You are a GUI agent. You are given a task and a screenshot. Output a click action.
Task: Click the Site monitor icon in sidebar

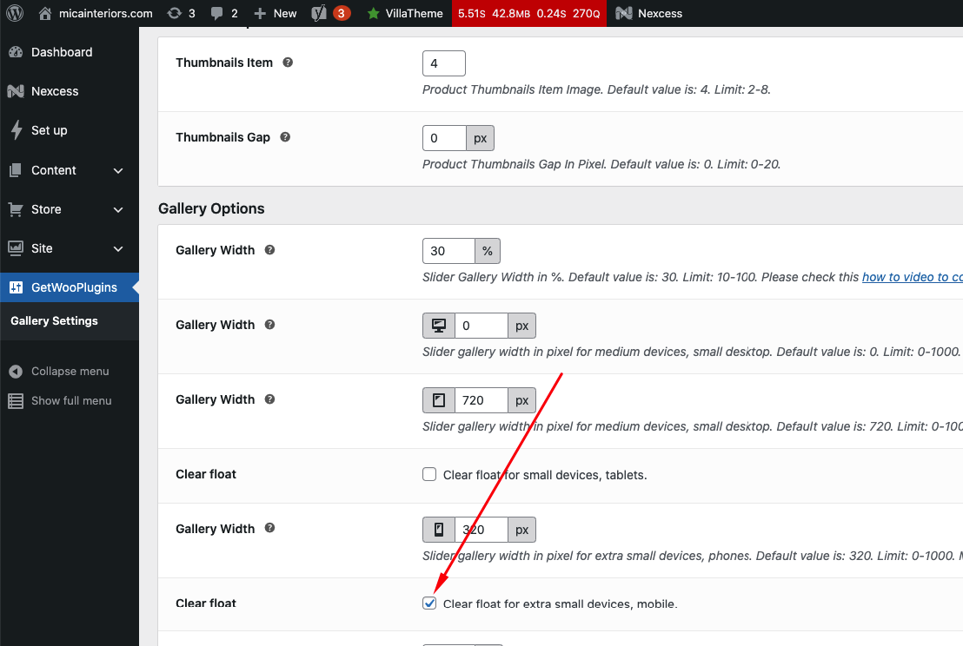point(16,247)
